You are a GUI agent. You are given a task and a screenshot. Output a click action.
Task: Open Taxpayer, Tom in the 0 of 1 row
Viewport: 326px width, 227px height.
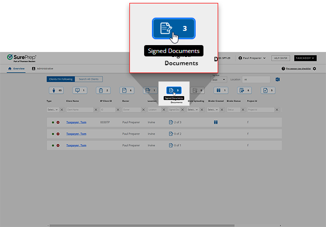point(76,145)
